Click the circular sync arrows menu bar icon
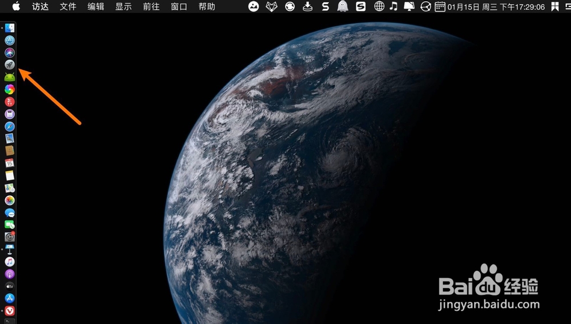This screenshot has width=571, height=324. [290, 6]
